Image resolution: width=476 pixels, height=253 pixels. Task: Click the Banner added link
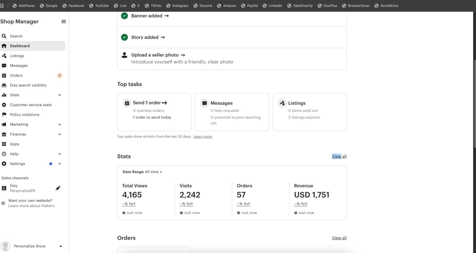pyautogui.click(x=150, y=16)
